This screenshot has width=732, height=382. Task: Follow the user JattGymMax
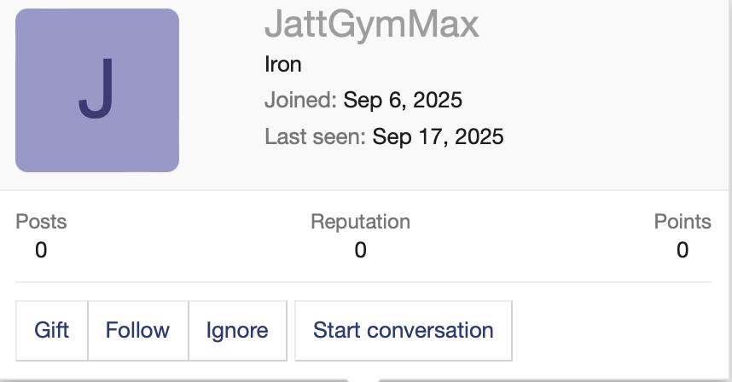(x=137, y=330)
